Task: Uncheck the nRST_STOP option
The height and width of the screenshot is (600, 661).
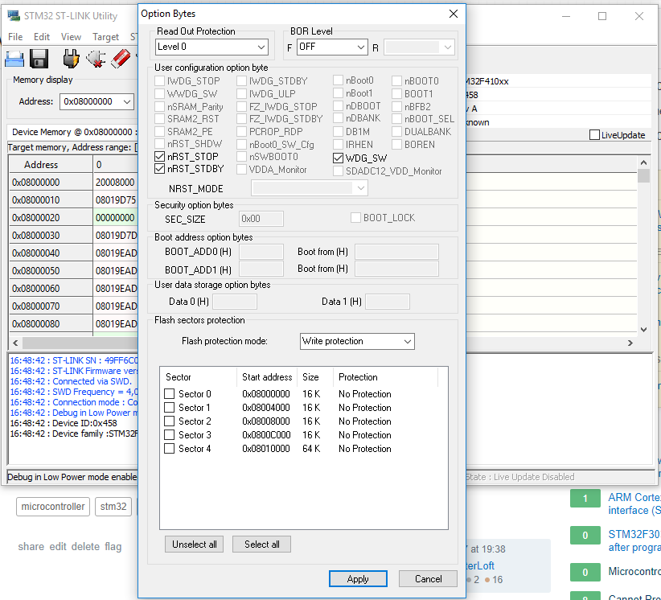Action: [160, 157]
